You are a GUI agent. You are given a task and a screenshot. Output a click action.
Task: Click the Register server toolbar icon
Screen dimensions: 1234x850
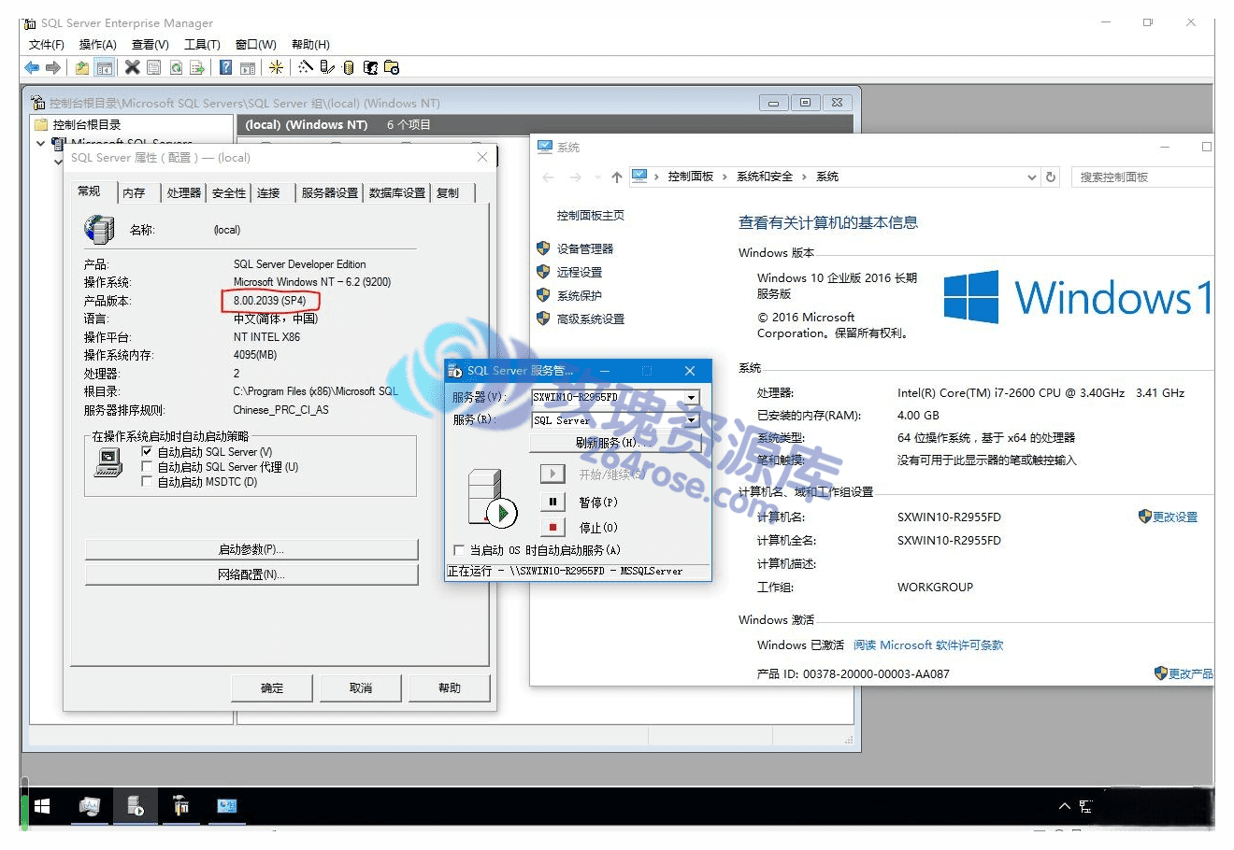pyautogui.click(x=327, y=67)
